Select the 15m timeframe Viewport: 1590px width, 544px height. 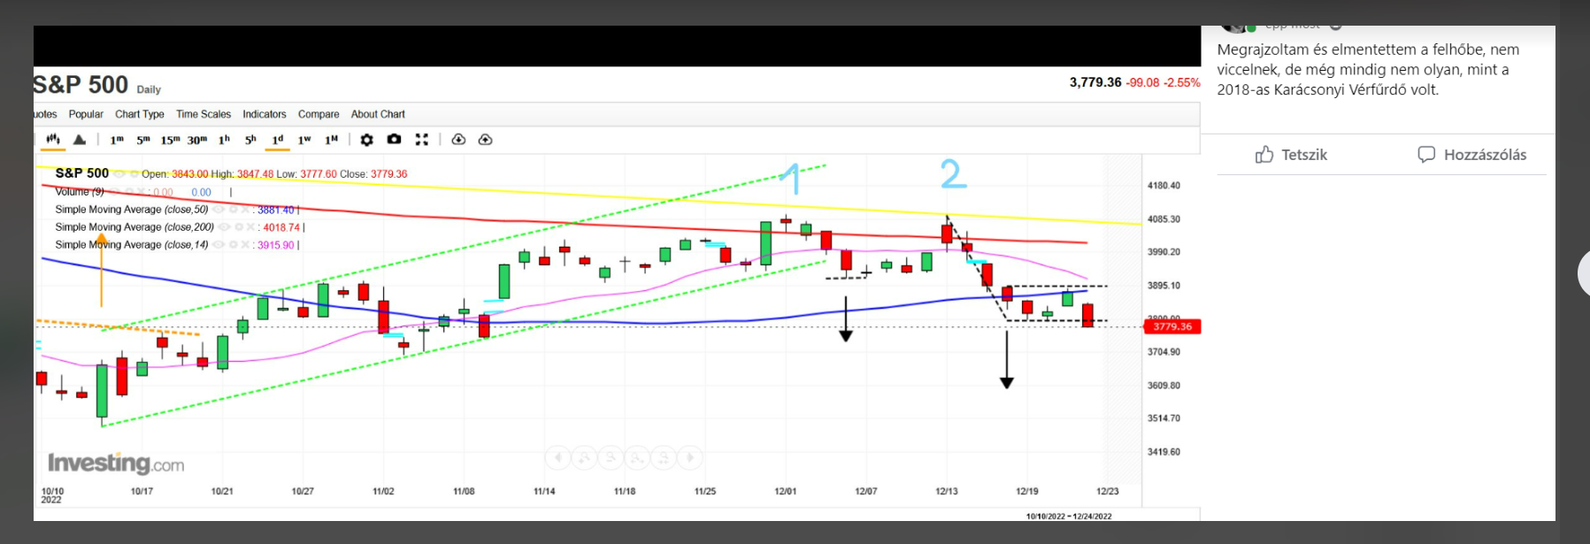170,140
